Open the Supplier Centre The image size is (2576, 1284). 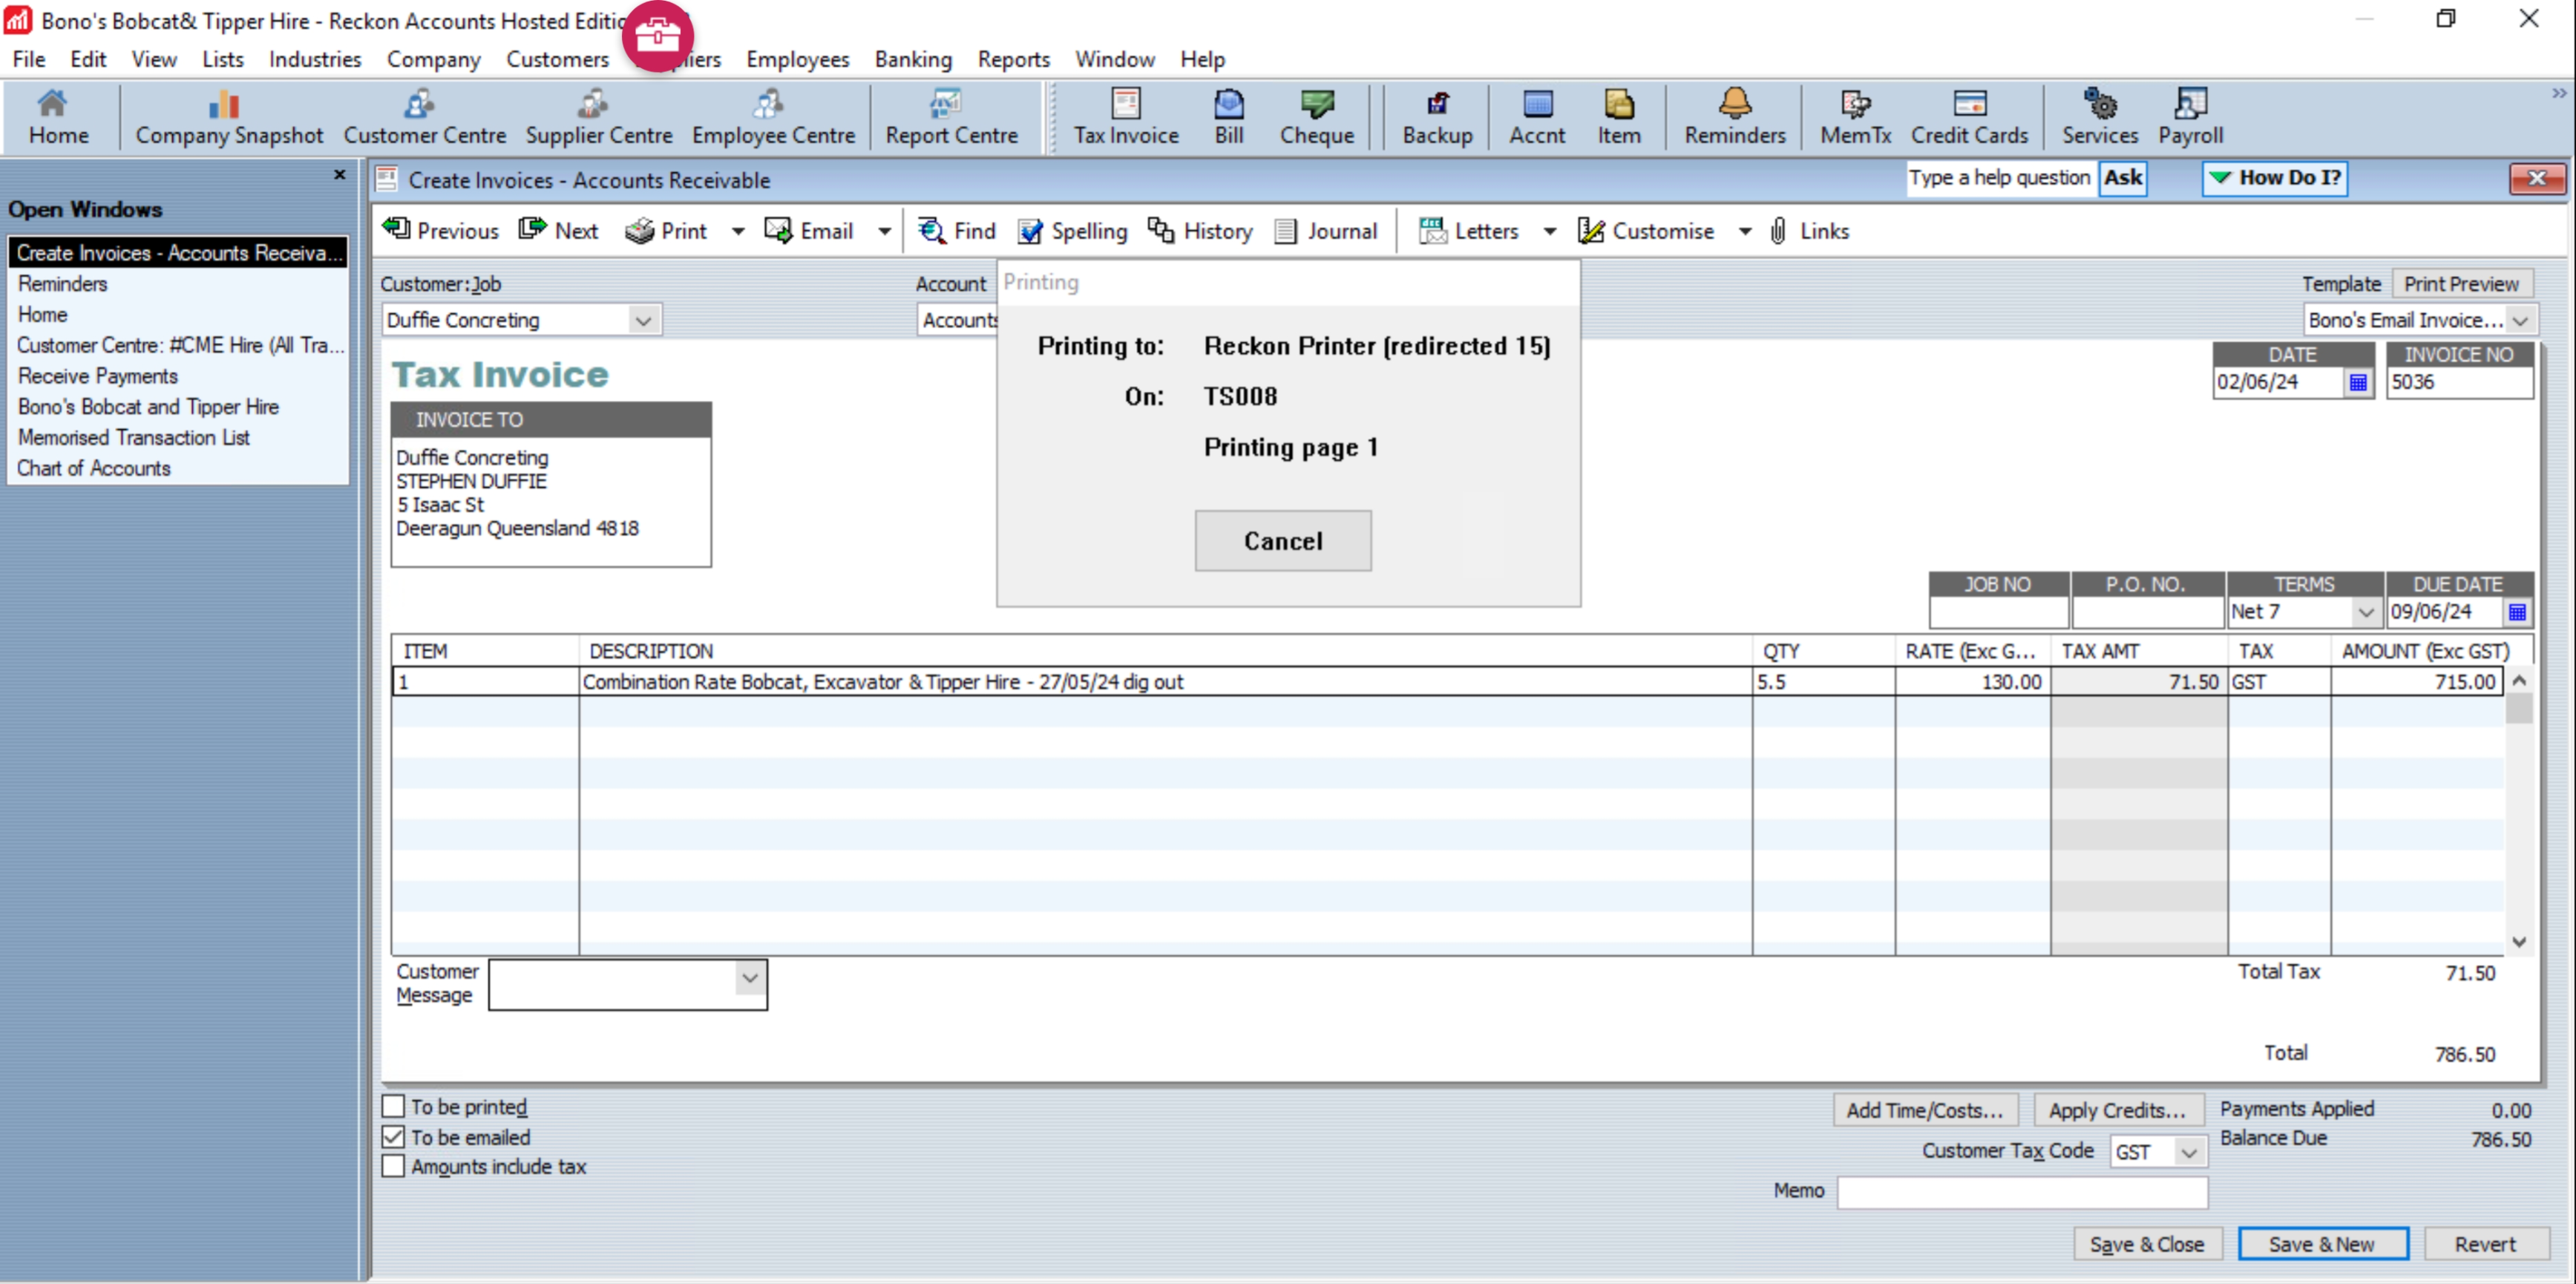coord(598,118)
